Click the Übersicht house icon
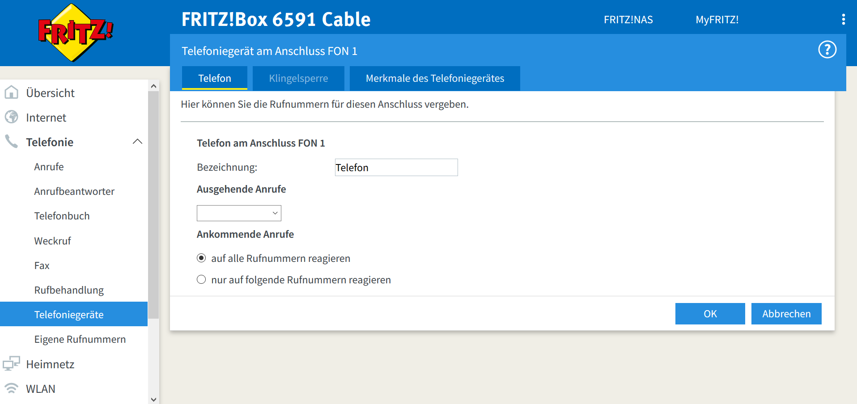 pos(11,93)
